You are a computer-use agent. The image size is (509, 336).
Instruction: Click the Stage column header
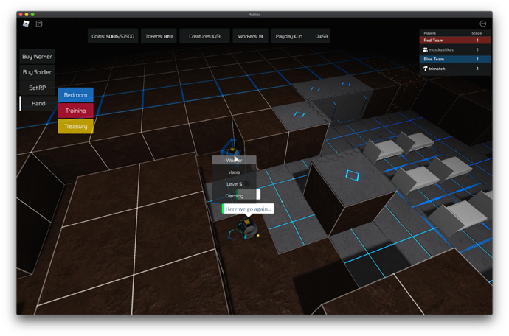[x=477, y=33]
